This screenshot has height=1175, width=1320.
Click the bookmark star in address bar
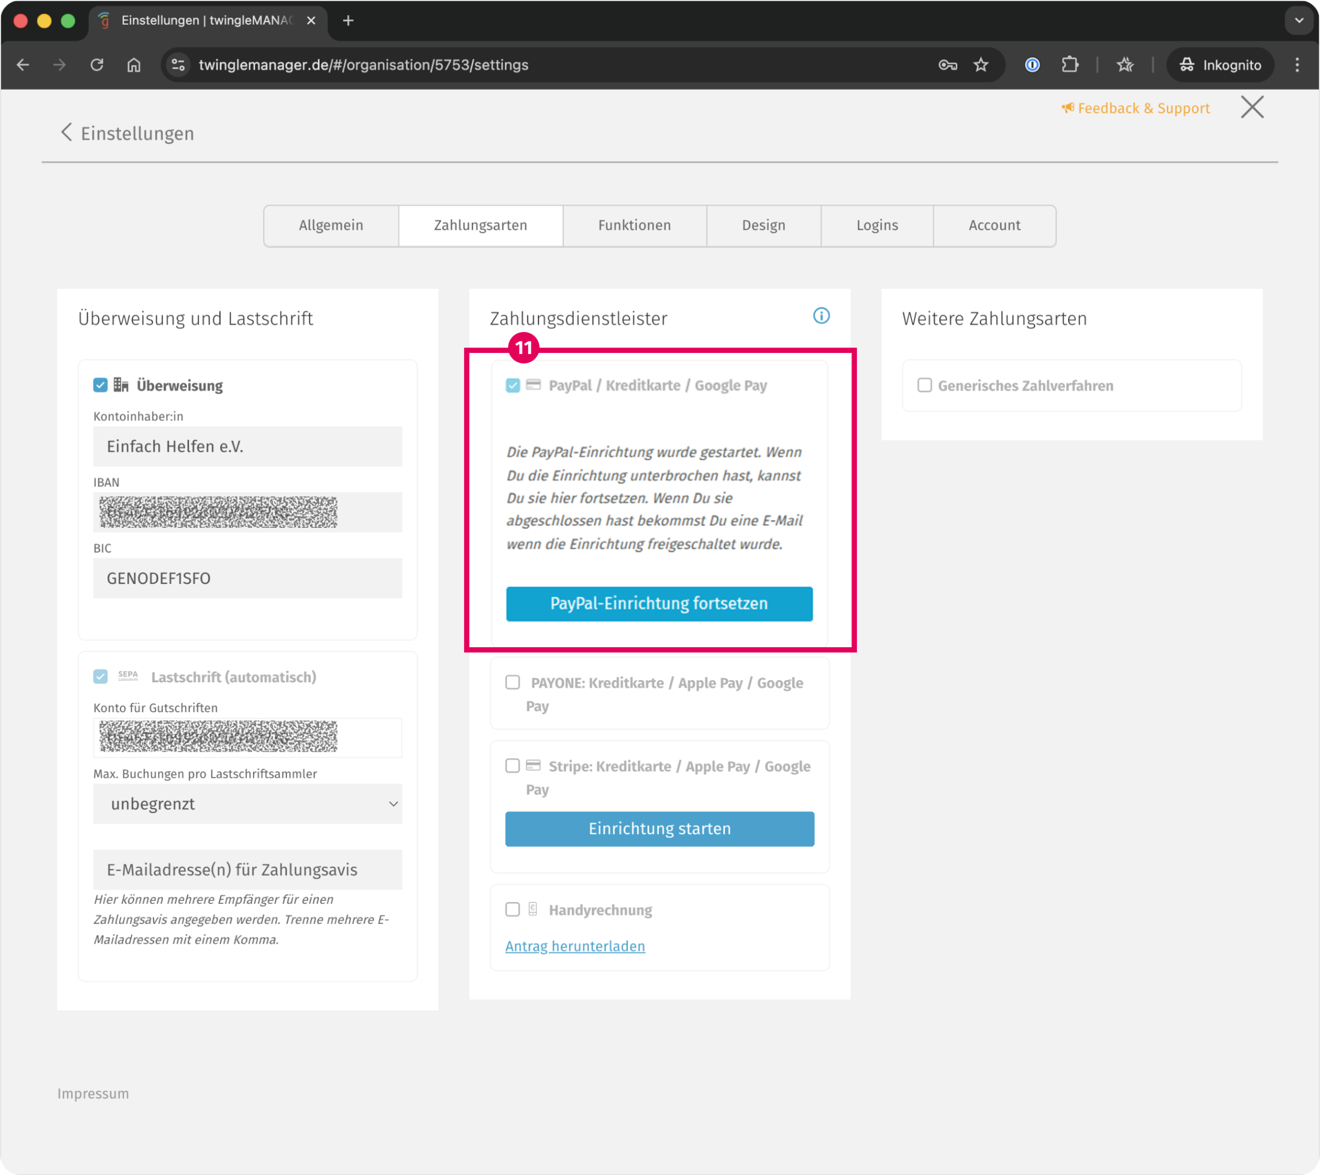[x=980, y=64]
